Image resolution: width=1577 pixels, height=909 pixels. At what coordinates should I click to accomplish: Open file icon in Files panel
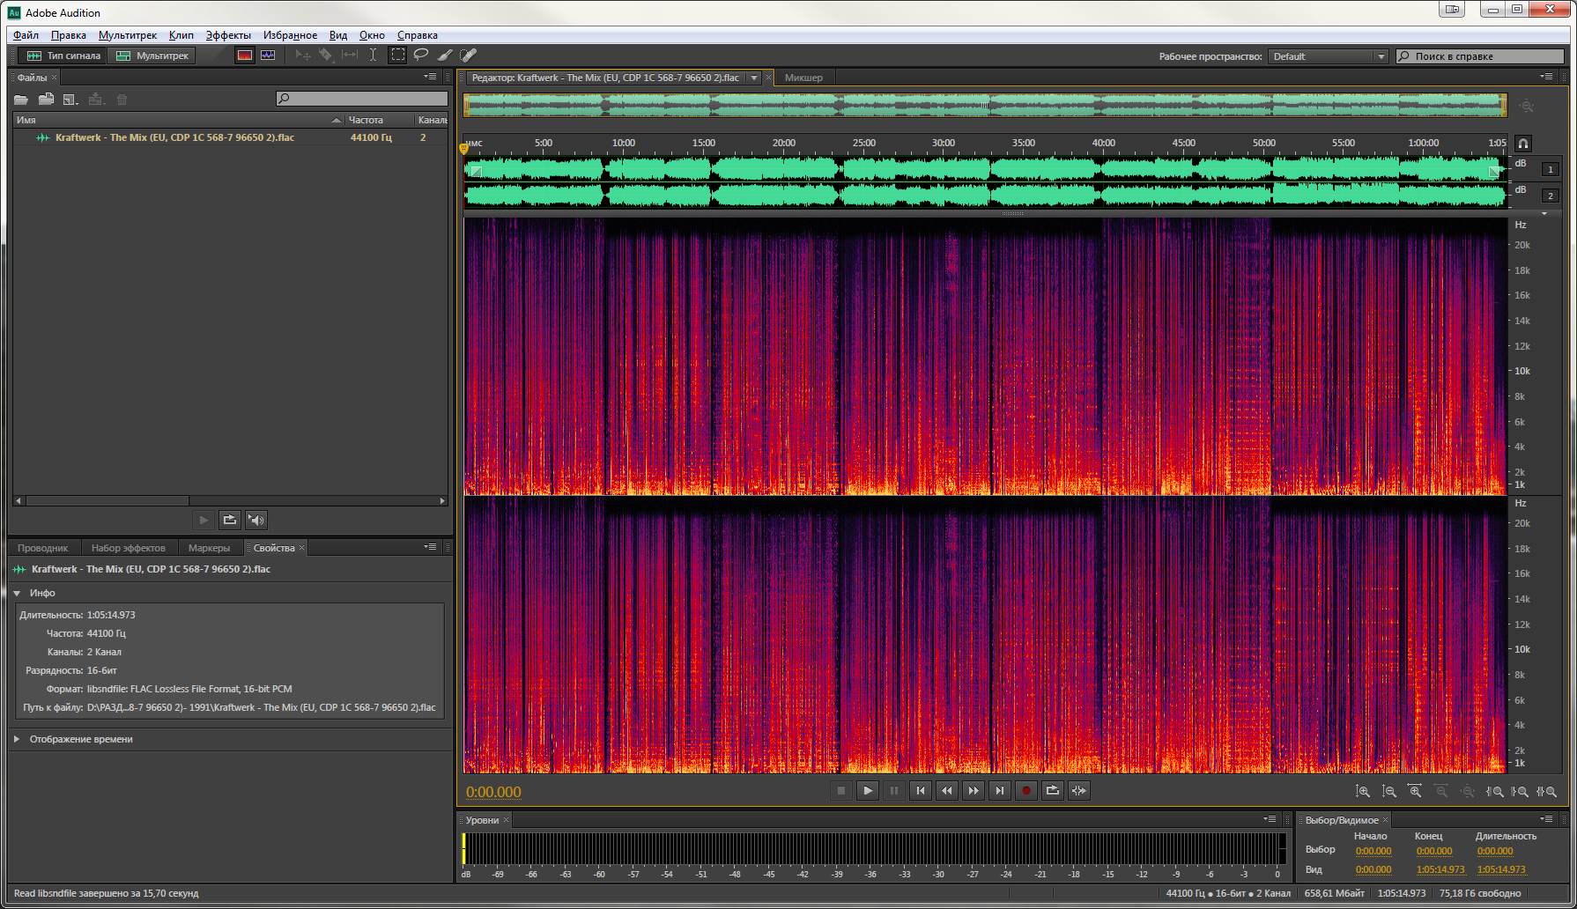pos(21,100)
